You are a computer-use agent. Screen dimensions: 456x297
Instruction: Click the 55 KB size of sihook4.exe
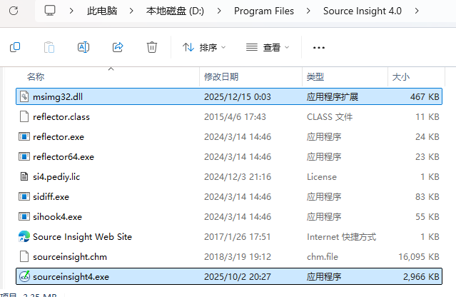coord(427,217)
